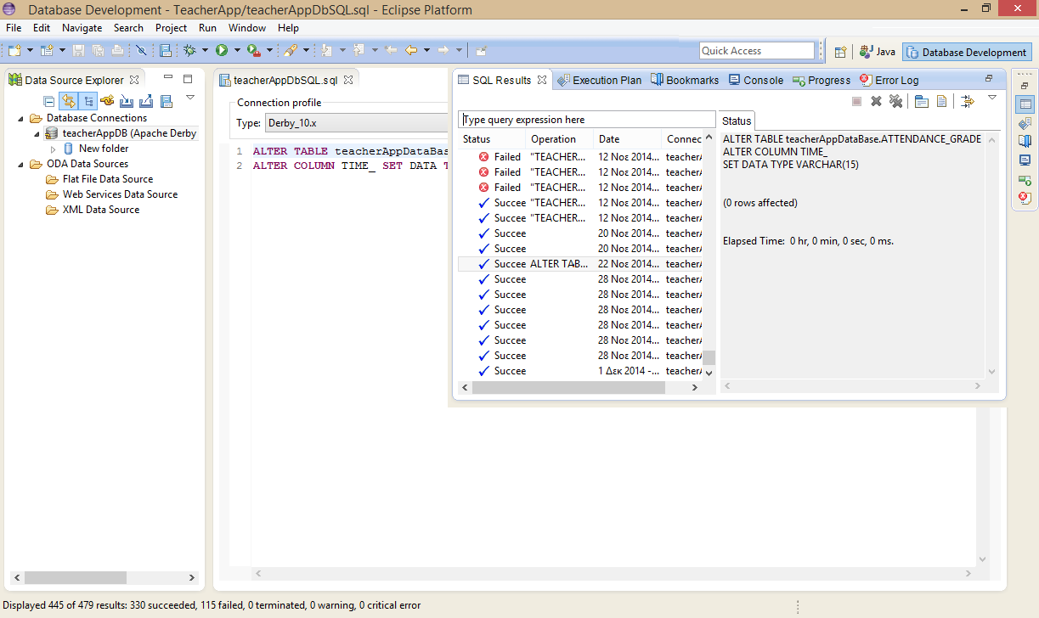Open the Window menu

[x=247, y=28]
